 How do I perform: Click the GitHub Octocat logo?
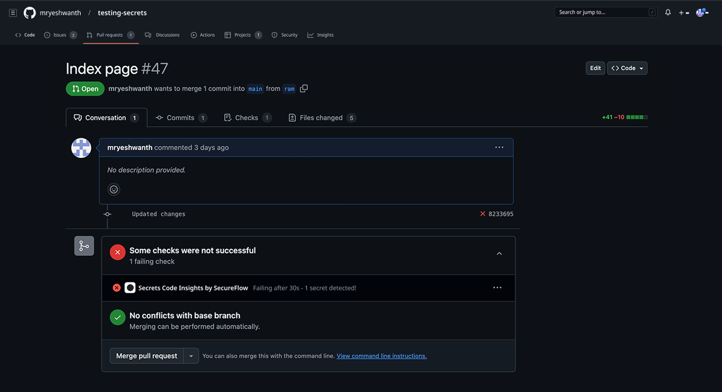coord(30,13)
